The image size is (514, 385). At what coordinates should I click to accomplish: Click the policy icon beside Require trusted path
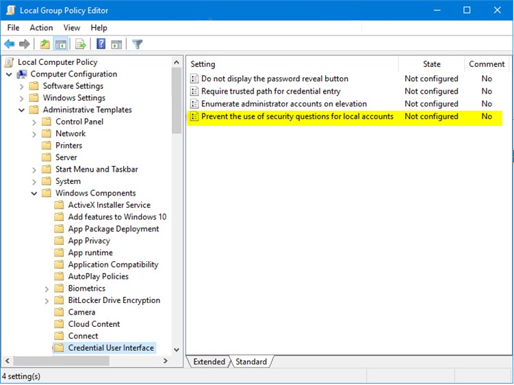(194, 91)
